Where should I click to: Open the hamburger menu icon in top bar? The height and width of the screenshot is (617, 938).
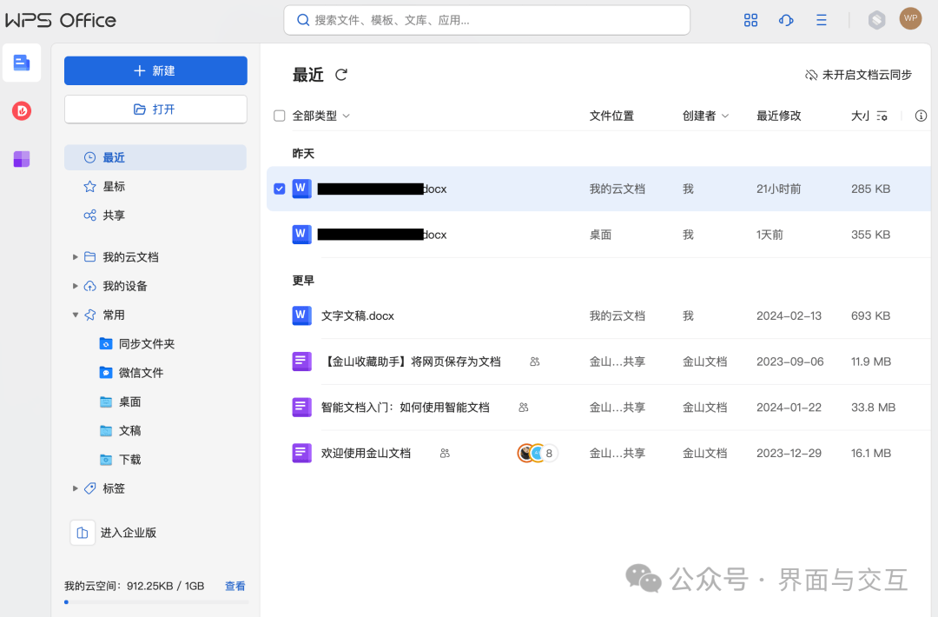[x=821, y=19]
